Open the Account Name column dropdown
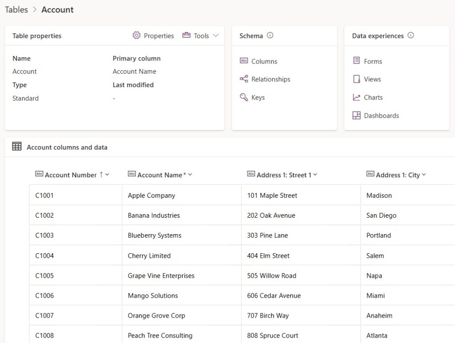Viewport: 455px width, 343px height. tap(190, 175)
